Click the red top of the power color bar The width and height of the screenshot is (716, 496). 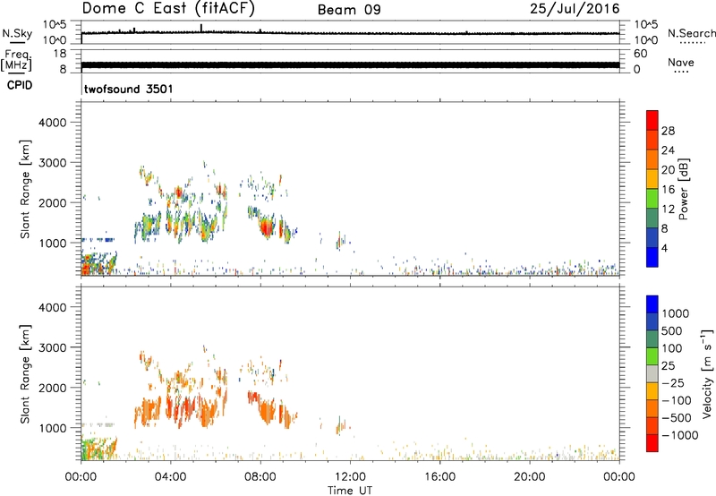pyautogui.click(x=652, y=118)
